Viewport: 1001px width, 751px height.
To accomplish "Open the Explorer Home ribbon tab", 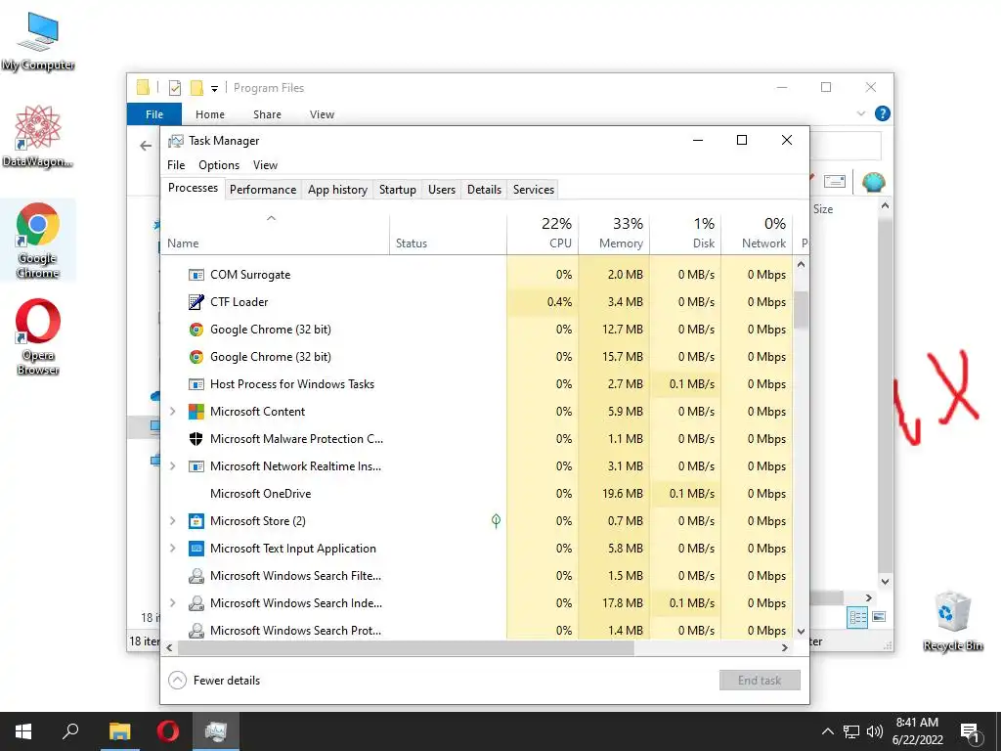I will coord(210,114).
